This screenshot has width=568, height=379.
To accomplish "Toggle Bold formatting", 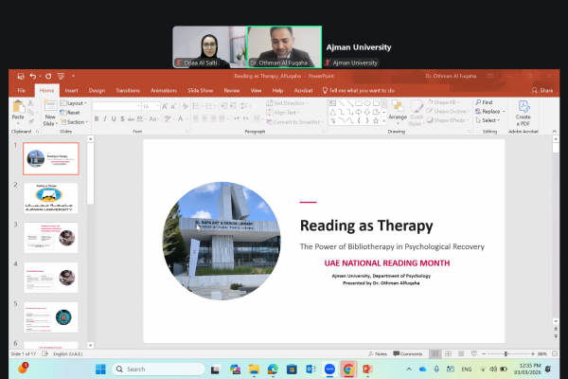I will (x=97, y=119).
